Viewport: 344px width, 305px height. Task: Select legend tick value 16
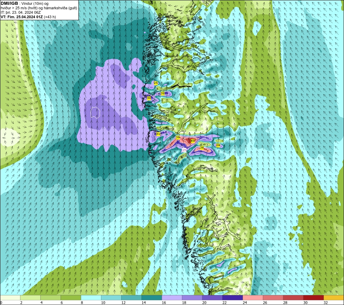pos(164,303)
